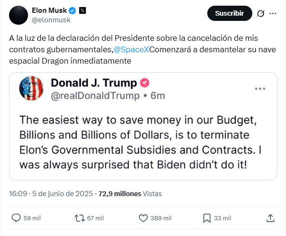286x236 pixels.
Task: Open the quoted Trump post text
Action: click(x=140, y=142)
